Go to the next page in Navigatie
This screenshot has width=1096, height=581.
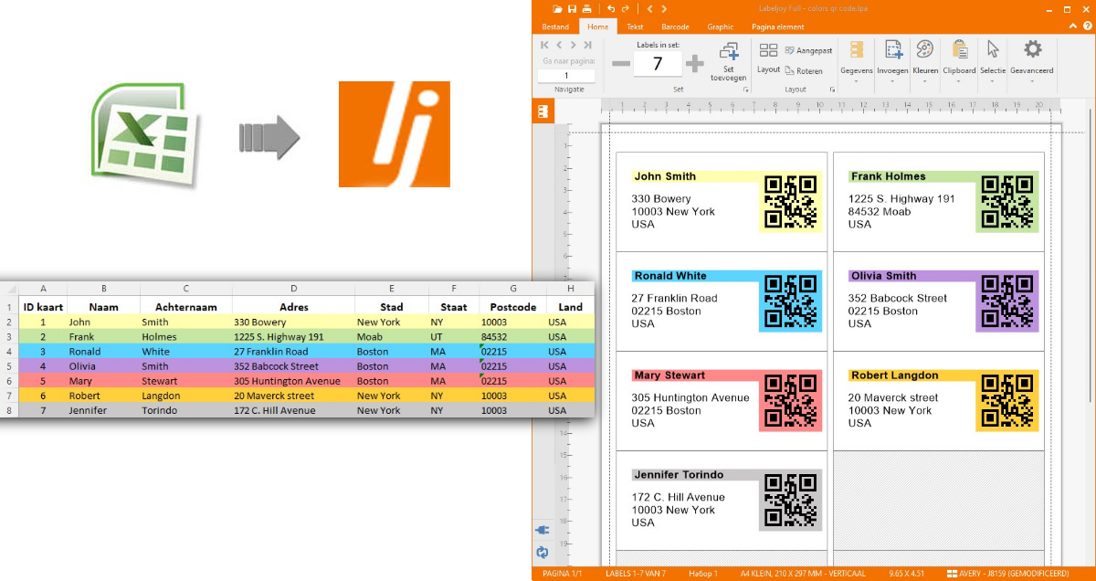(573, 45)
